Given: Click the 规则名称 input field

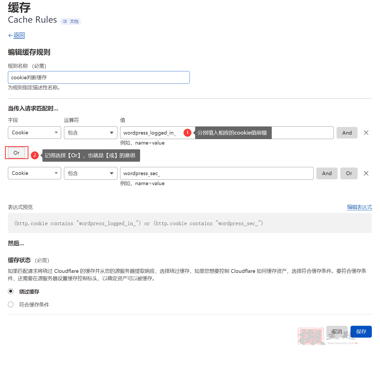Looking at the screenshot, I should pyautogui.click(x=99, y=77).
